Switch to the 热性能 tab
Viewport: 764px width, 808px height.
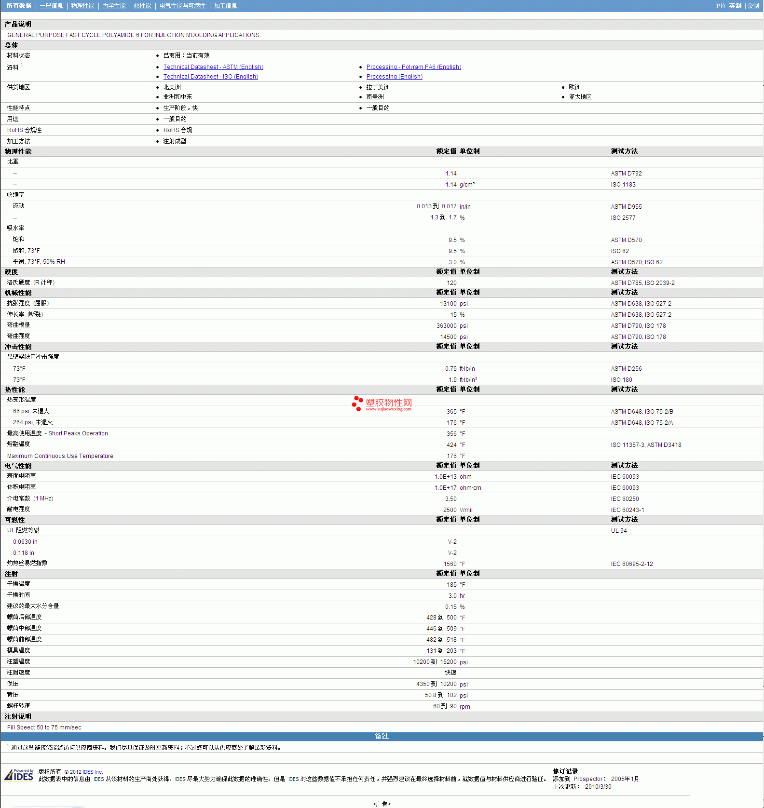click(142, 6)
